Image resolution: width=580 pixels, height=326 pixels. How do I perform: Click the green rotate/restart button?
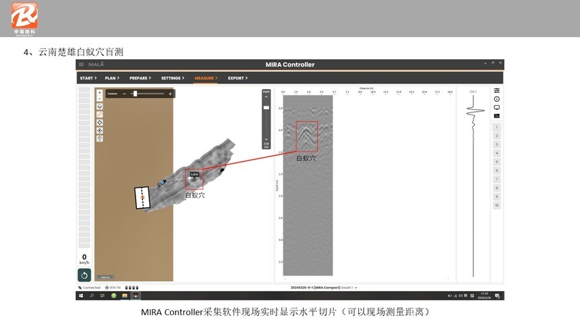[84, 275]
